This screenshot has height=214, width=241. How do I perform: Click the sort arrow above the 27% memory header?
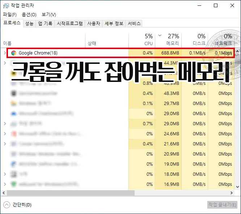tap(160, 35)
